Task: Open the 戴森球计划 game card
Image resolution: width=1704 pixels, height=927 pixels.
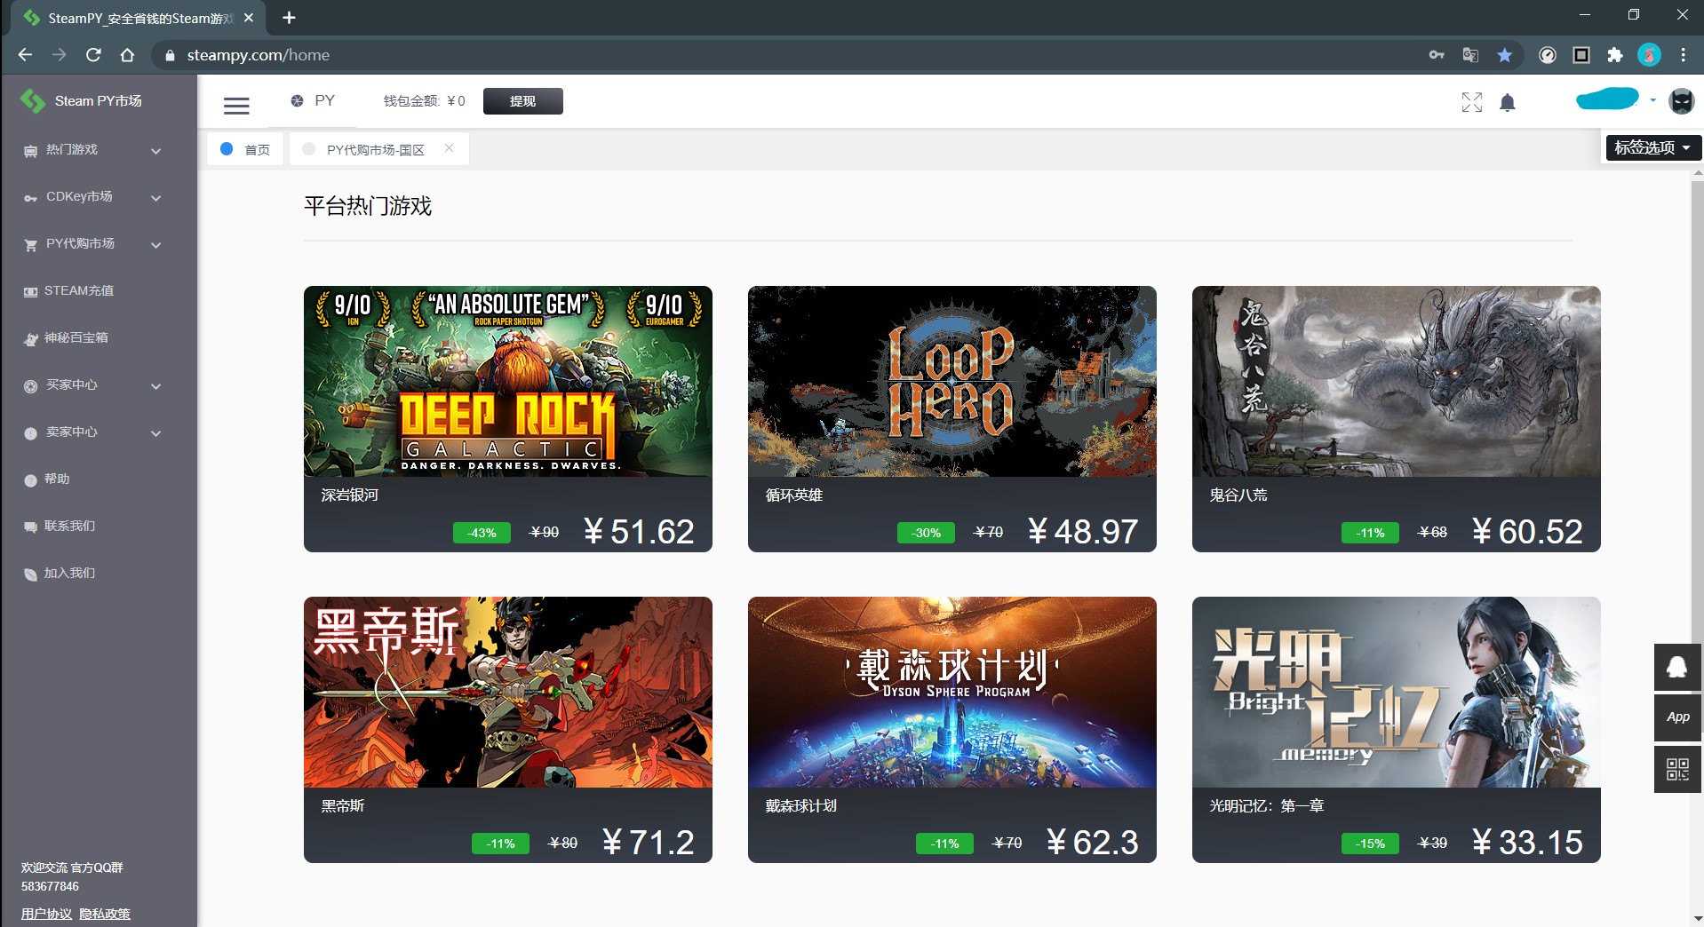Action: coord(952,730)
